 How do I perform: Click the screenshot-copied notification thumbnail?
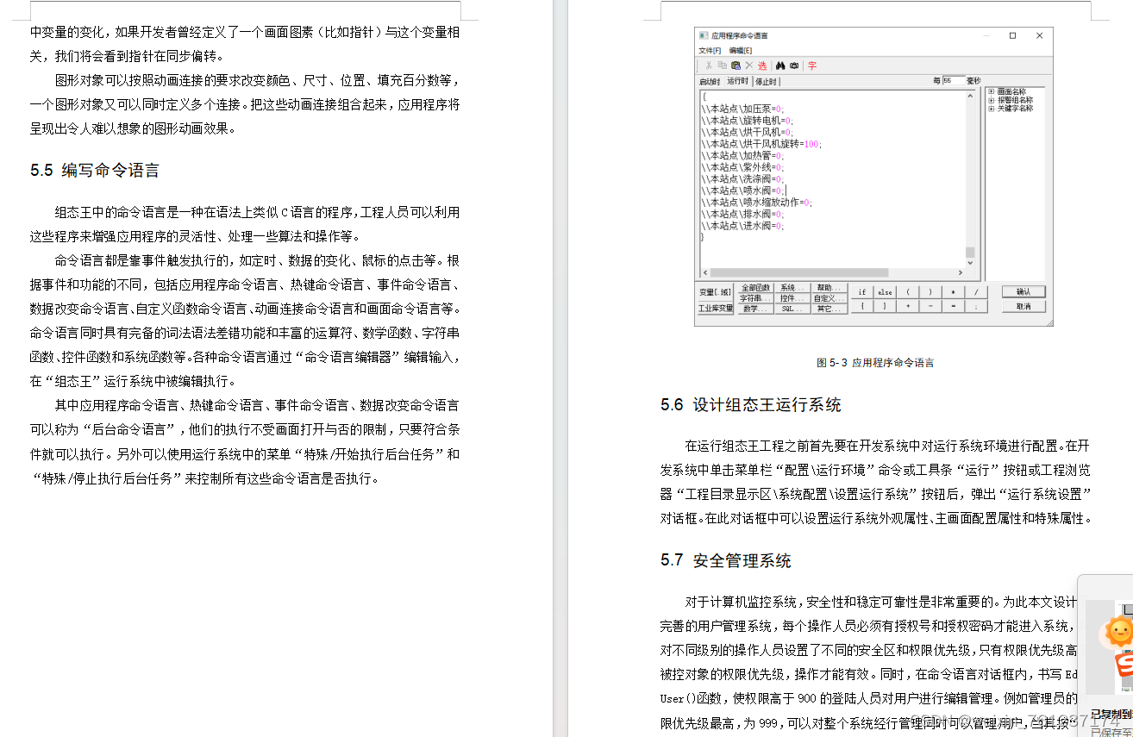coord(1110,646)
